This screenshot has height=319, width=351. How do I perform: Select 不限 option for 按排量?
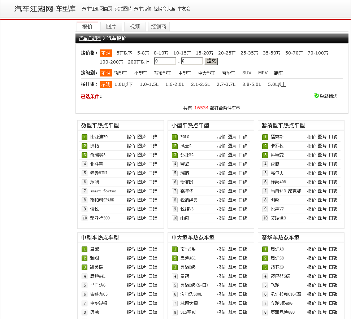[x=106, y=84]
